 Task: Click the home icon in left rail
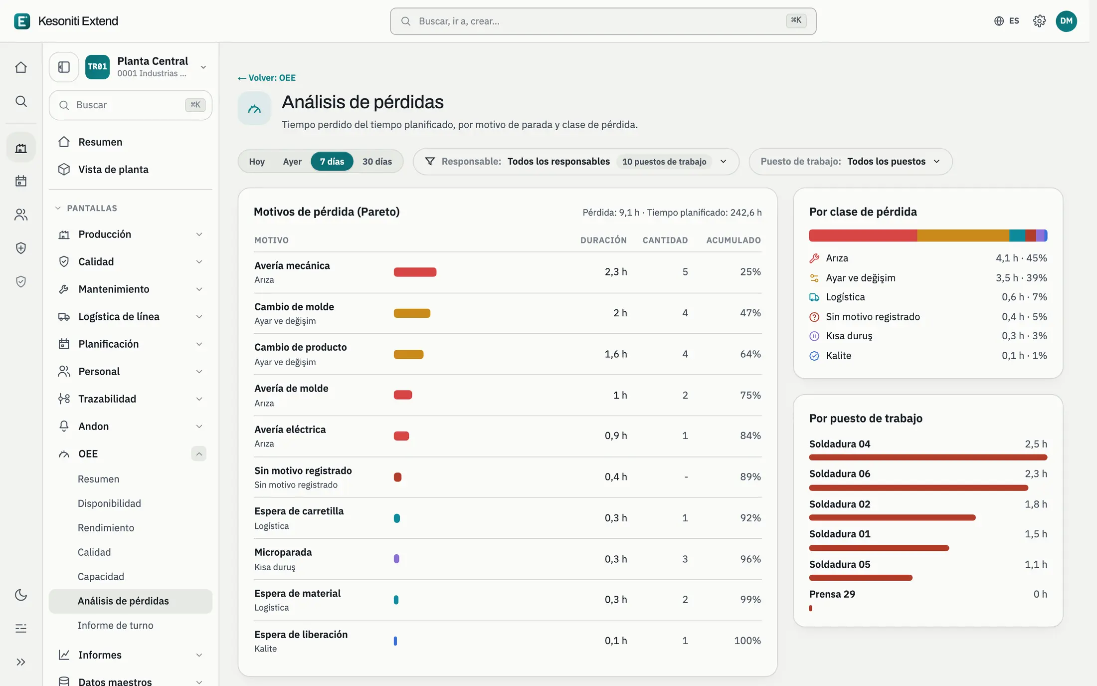click(21, 67)
